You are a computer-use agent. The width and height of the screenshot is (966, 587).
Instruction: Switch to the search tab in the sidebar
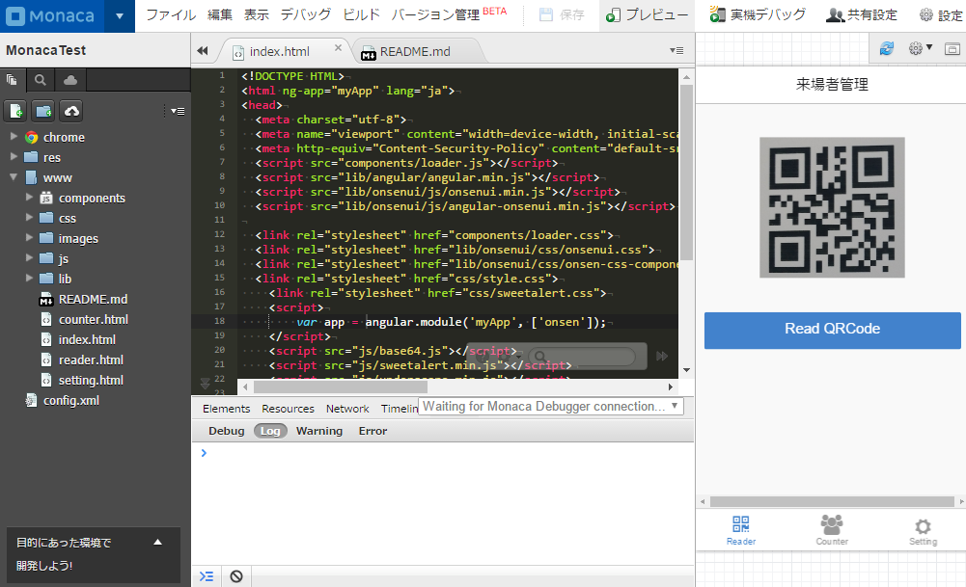pyautogui.click(x=41, y=80)
